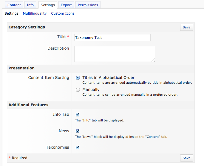Click the Settings sub-navigation link
The image size is (204, 166).
pyautogui.click(x=11, y=13)
